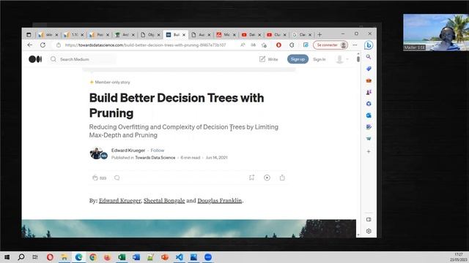This screenshot has width=469, height=263.
Task: Open the Outlook sidebar icon
Action: [x=369, y=115]
